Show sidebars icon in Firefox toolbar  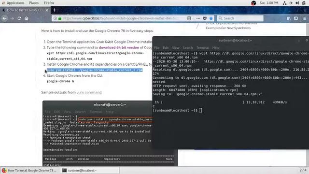click(296, 18)
